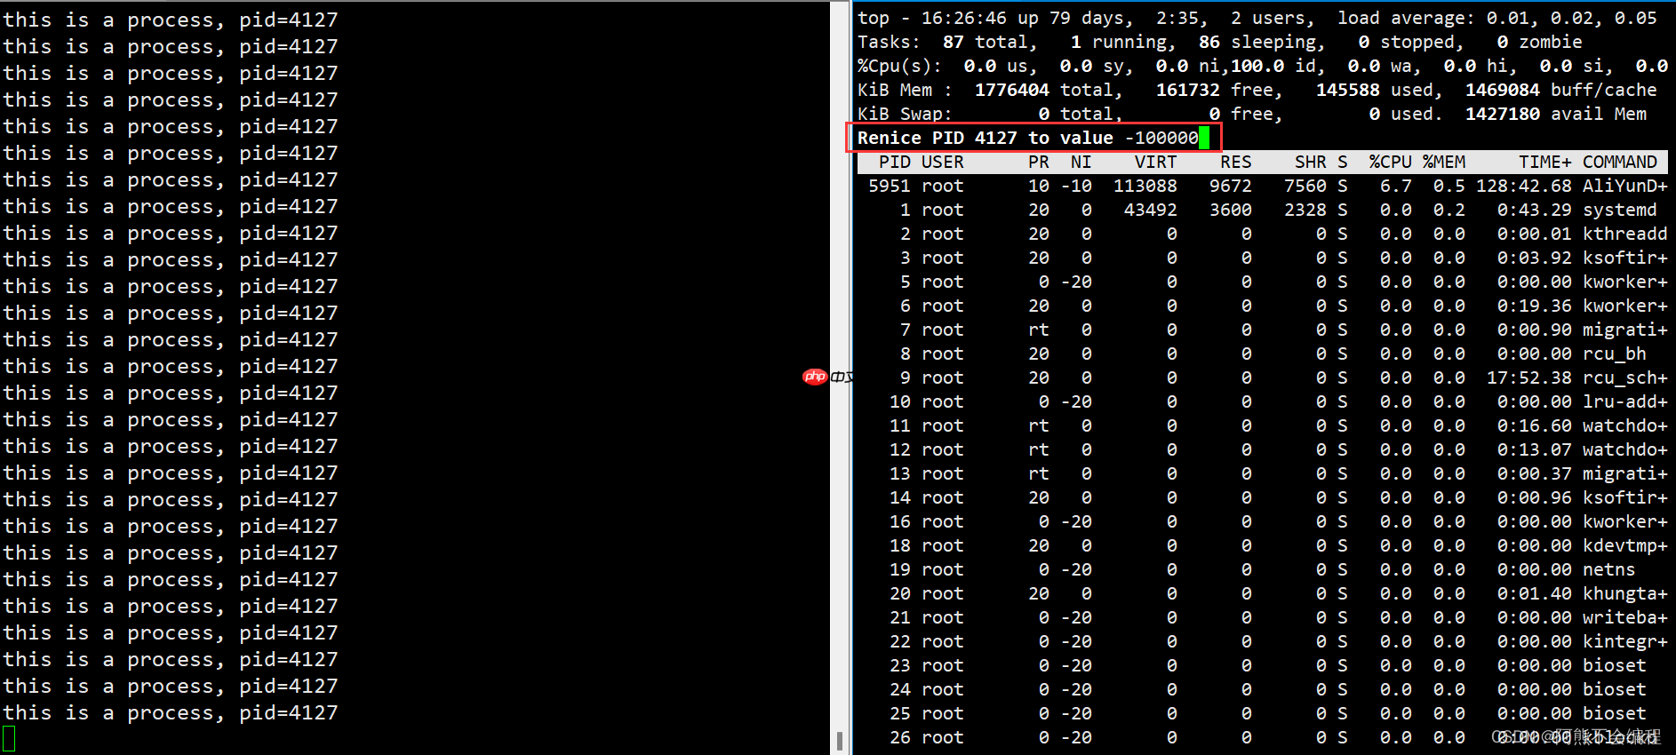The width and height of the screenshot is (1676, 755).
Task: Select the PID column header in top
Action: 895,162
